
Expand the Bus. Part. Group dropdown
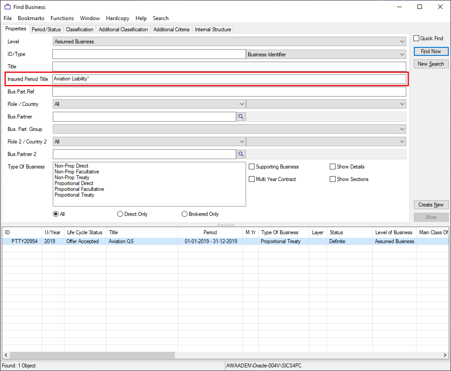[x=229, y=129]
